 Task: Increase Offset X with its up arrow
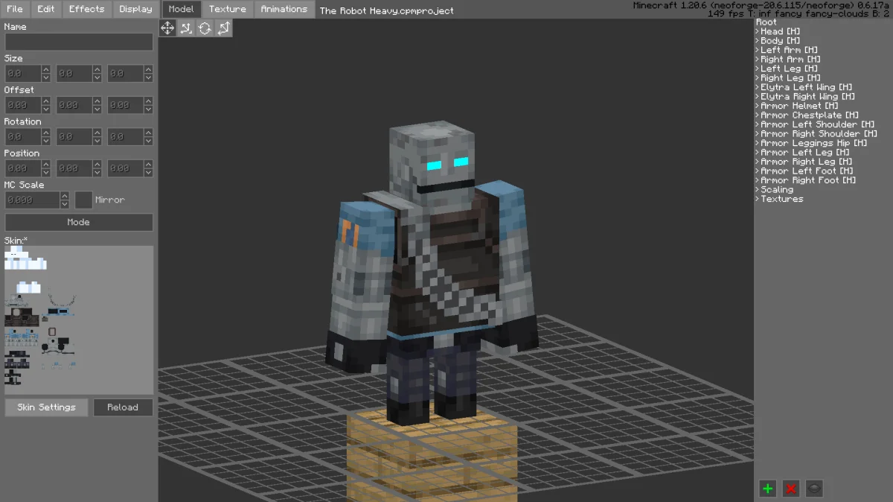[45, 101]
